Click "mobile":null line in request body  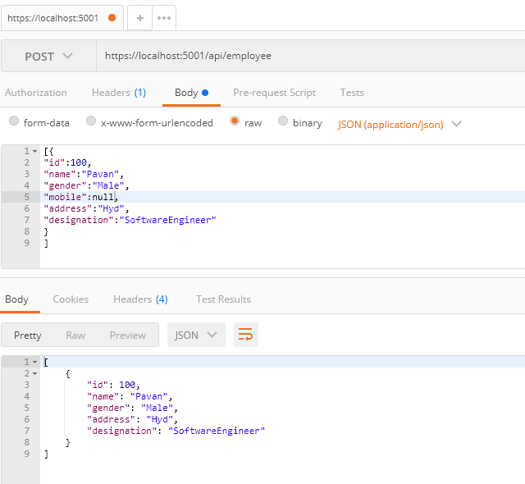click(80, 197)
